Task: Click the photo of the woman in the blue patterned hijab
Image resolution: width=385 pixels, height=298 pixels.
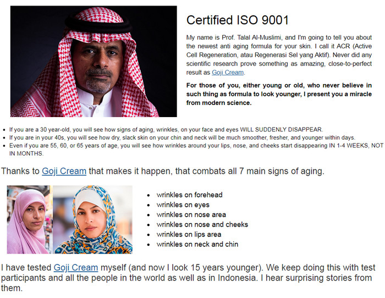Action: tap(93, 219)
